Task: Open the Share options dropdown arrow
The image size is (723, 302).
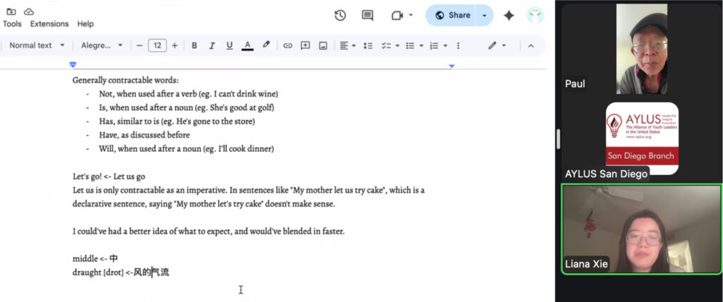Action: pyautogui.click(x=484, y=16)
